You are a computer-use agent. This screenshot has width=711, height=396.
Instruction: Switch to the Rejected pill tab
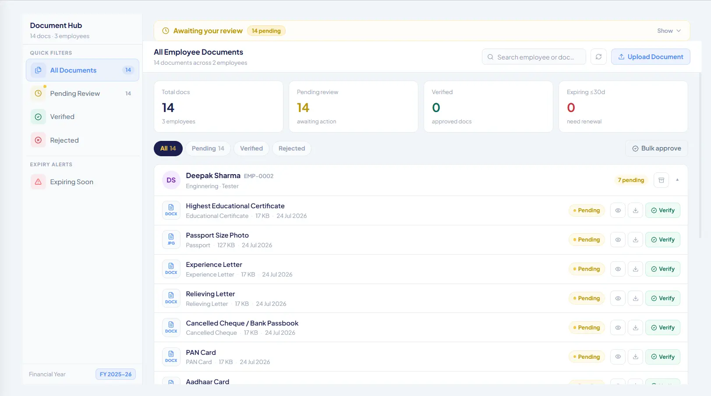[292, 149]
